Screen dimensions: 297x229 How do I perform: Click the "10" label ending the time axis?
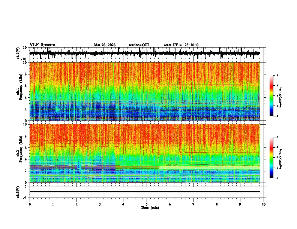264,204
